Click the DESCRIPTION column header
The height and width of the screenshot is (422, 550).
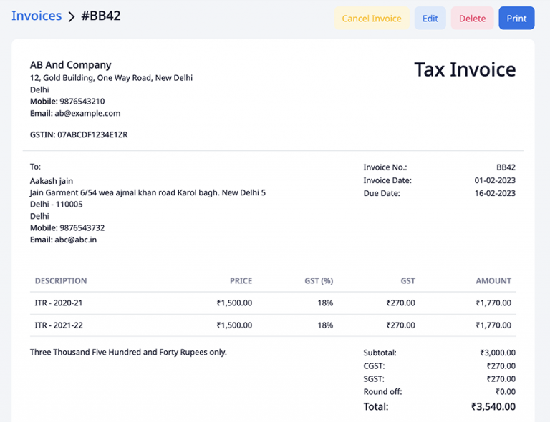61,281
